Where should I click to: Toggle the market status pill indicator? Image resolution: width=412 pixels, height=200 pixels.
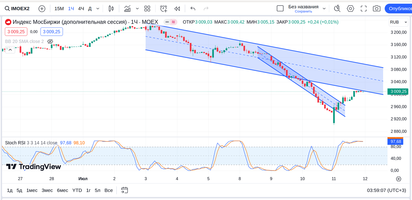coord(170,22)
